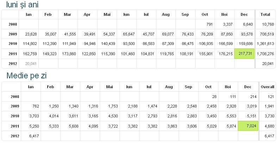
Task: Click the 2011 row label in the top table
Action: pyautogui.click(x=13, y=54)
